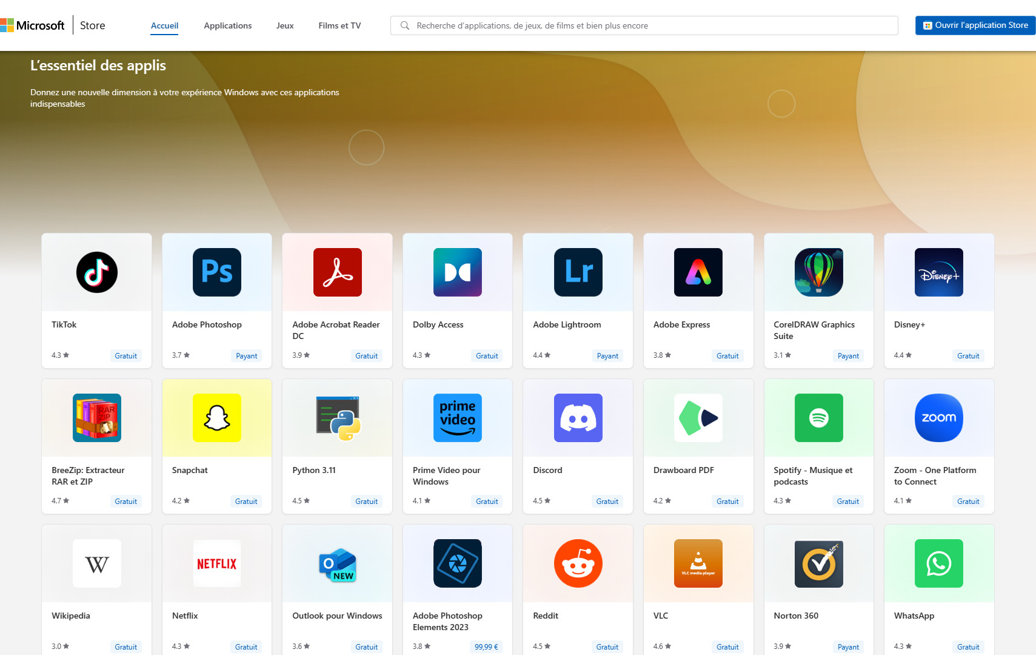This screenshot has height=655, width=1036.
Task: Open the BreeZip Extracteur RAR et ZIP title
Action: click(x=88, y=476)
